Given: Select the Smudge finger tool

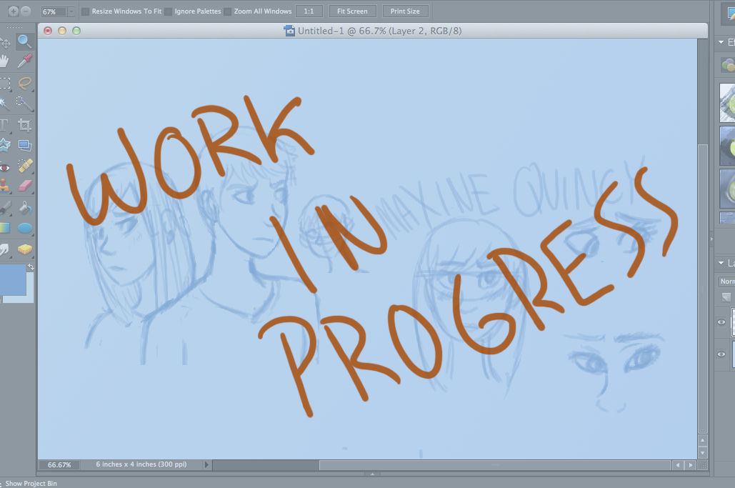Looking at the screenshot, I should (5, 249).
